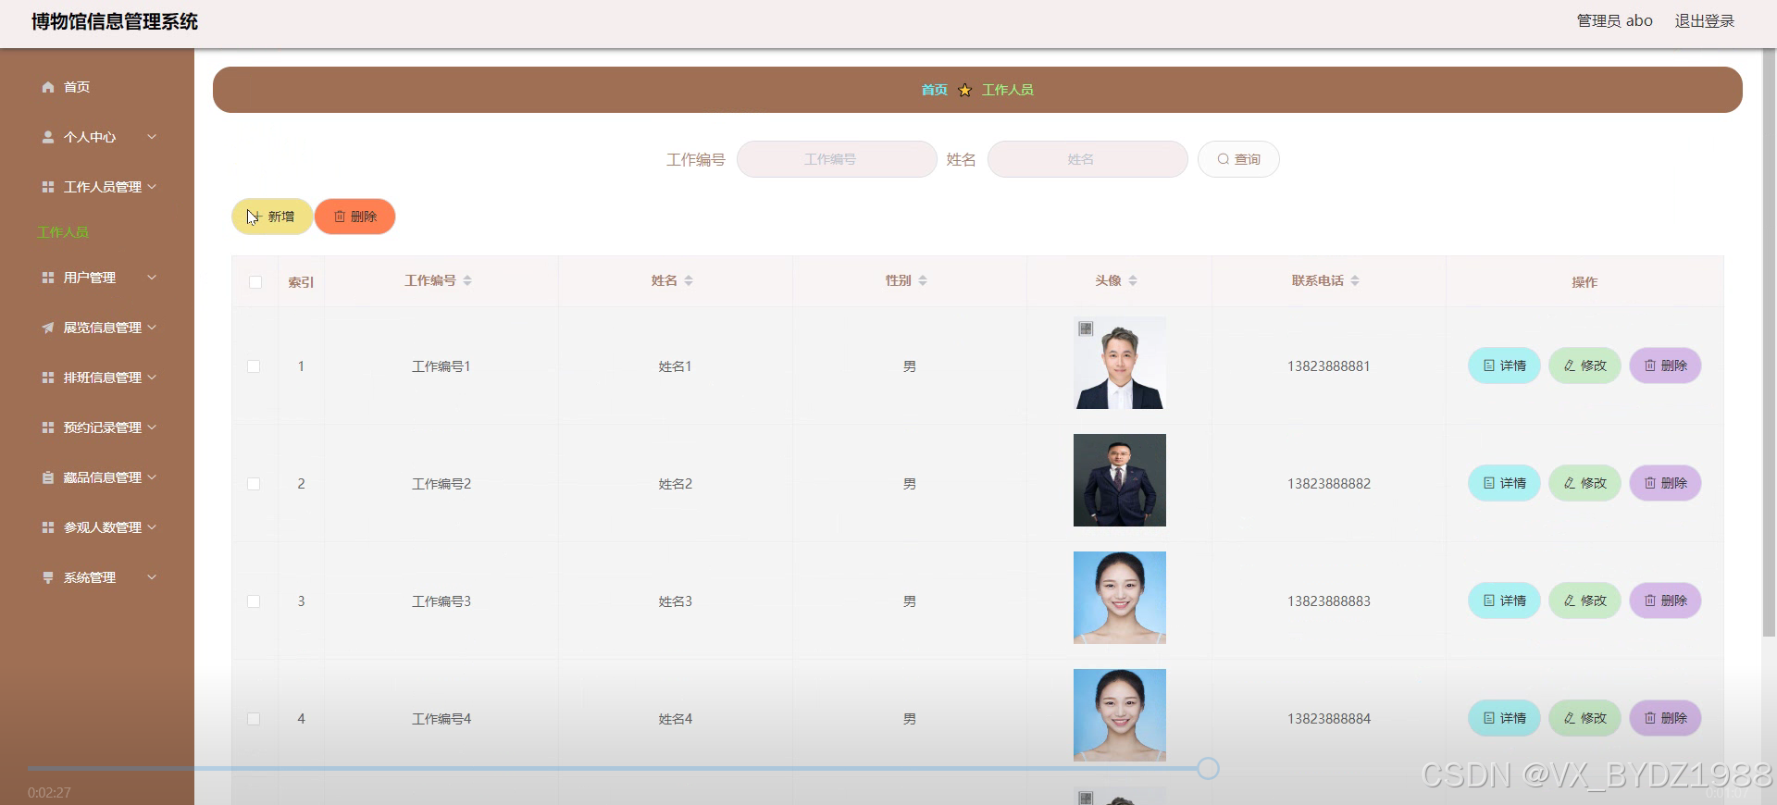Expand 预约记录管理 with its chevron arrow
Viewport: 1777px width, 805px height.
[152, 427]
